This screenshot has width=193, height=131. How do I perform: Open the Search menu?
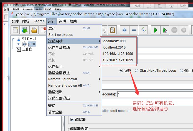pos(39,21)
